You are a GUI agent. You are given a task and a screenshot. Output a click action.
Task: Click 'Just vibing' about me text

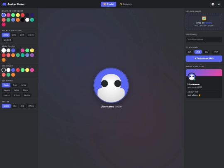point(194,95)
